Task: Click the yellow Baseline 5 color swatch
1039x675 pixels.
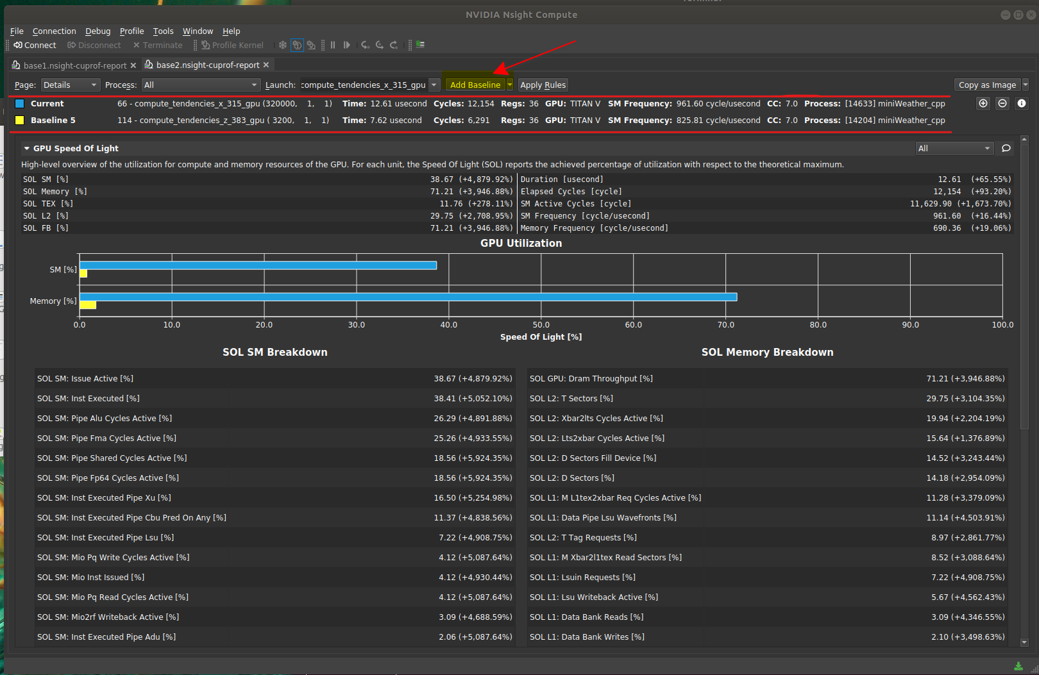Action: click(x=19, y=120)
